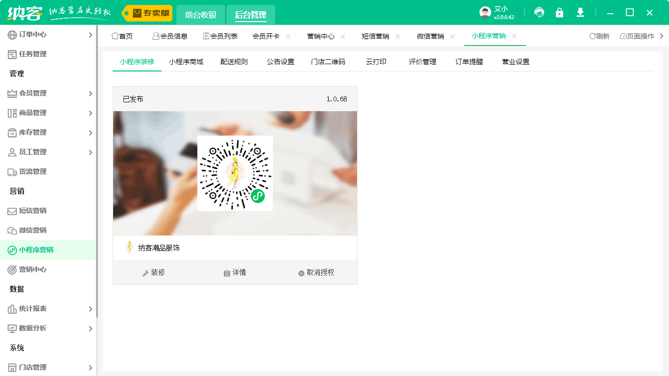Screen dimensions: 669x376
Task: Expand the 统计报表 menu arrow
Action: pyautogui.click(x=90, y=309)
